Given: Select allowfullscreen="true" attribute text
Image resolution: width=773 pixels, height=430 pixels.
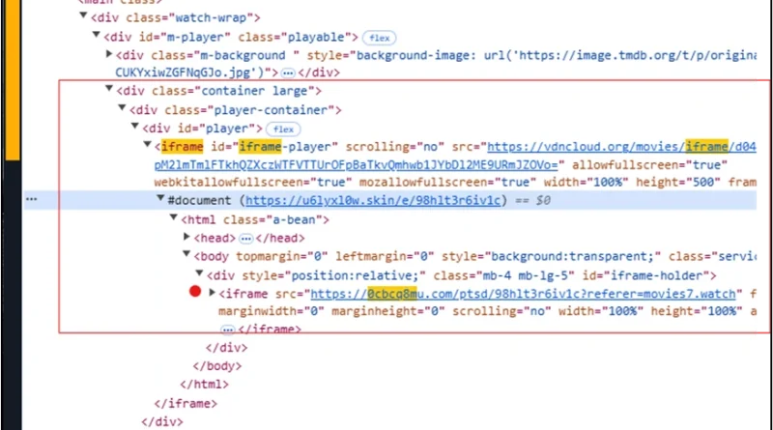Looking at the screenshot, I should [649, 164].
